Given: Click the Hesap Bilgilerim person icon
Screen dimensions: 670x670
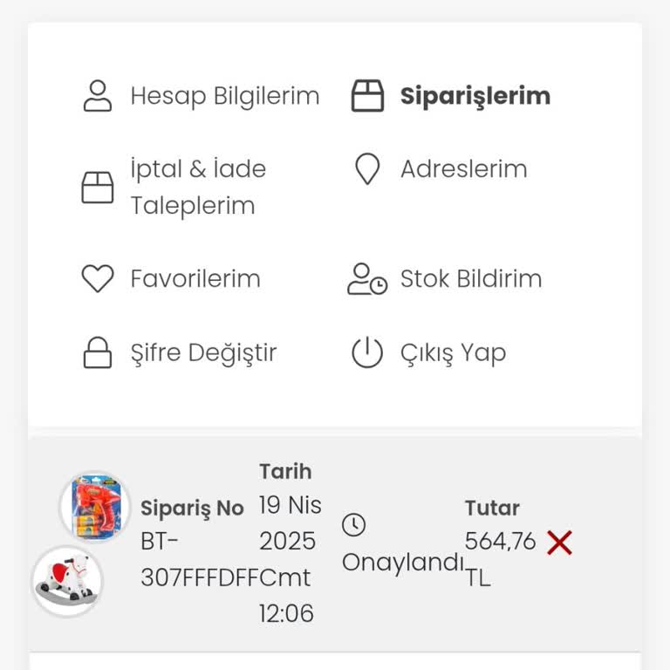Looking at the screenshot, I should coord(98,96).
